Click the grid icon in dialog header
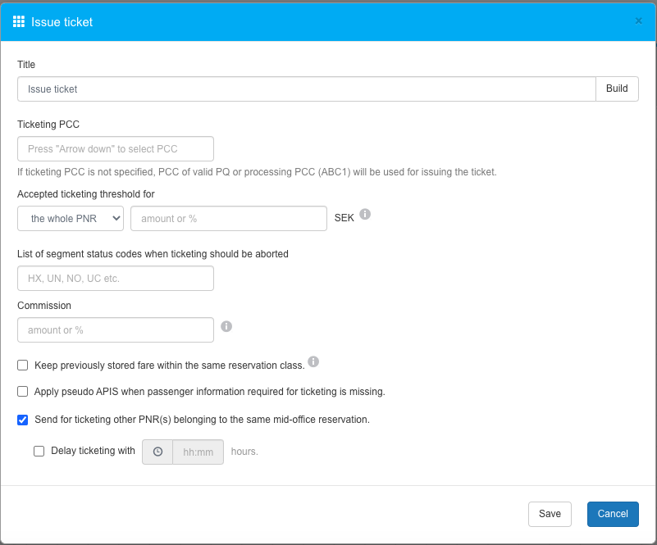The width and height of the screenshot is (657, 545). [19, 22]
